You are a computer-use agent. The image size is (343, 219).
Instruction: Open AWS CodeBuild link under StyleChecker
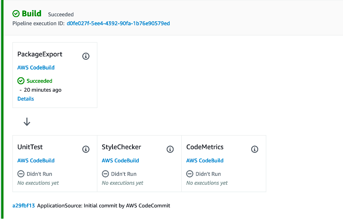click(120, 160)
